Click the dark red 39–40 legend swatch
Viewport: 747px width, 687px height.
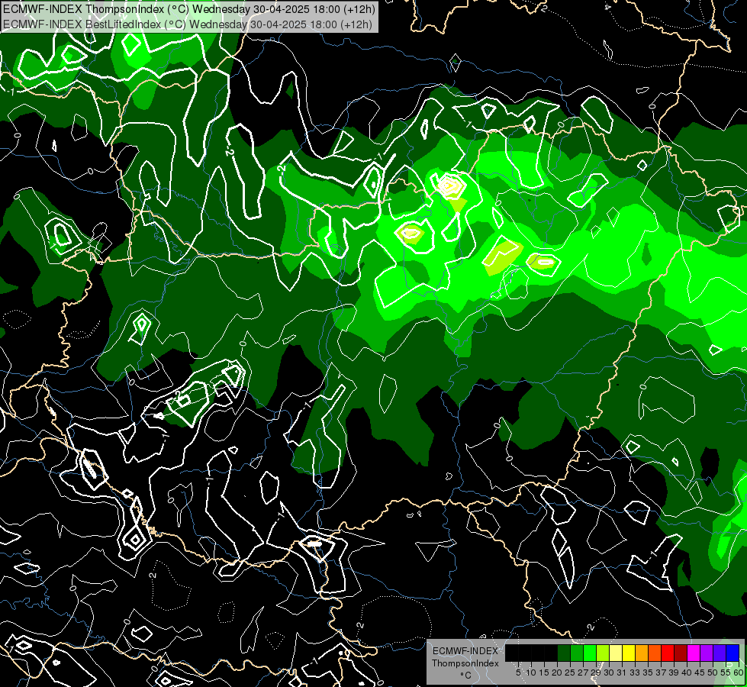point(681,653)
